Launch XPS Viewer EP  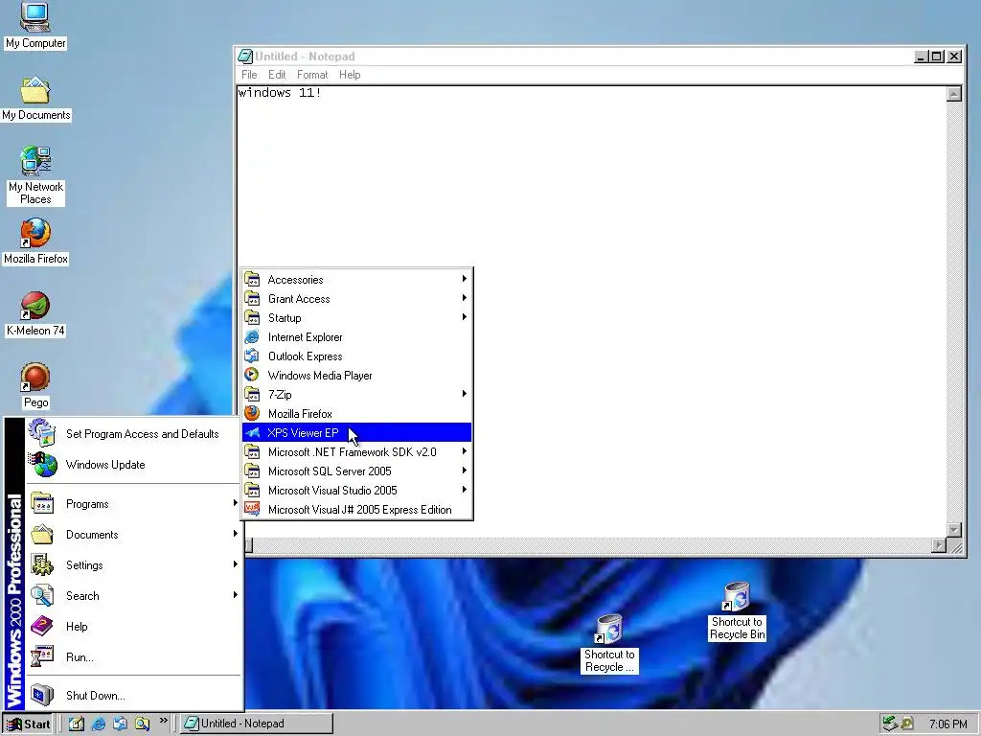click(356, 433)
